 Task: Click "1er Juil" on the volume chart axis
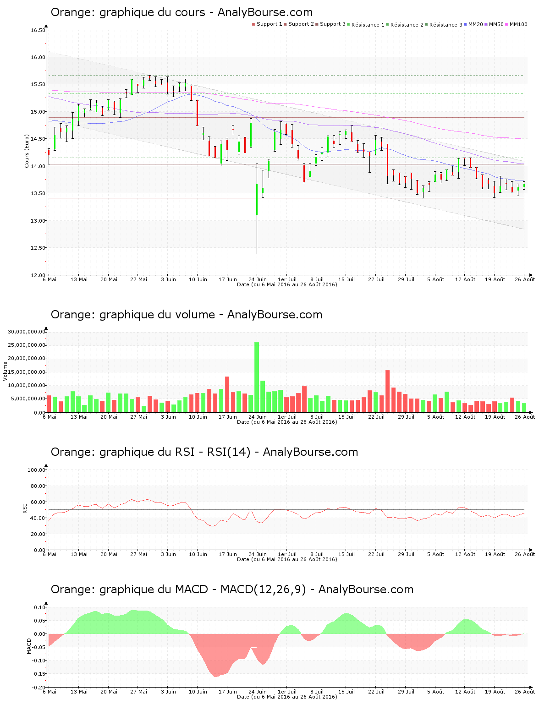pyautogui.click(x=287, y=417)
